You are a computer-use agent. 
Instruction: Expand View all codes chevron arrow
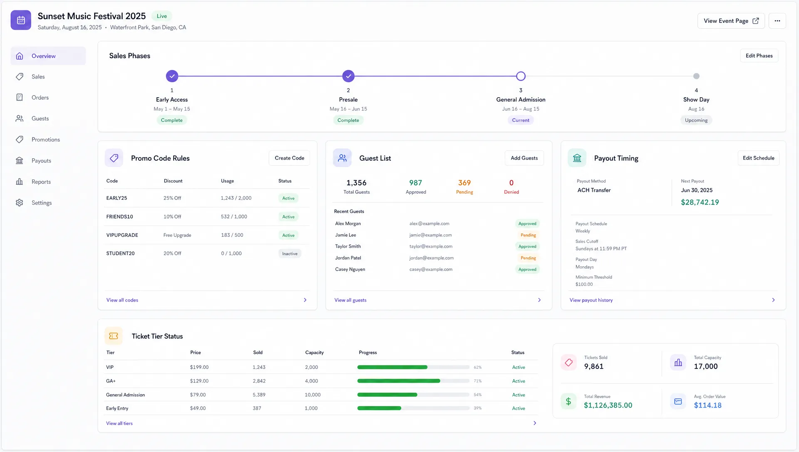[305, 300]
